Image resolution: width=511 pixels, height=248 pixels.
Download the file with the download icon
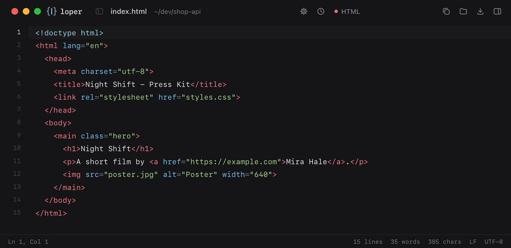point(480,11)
